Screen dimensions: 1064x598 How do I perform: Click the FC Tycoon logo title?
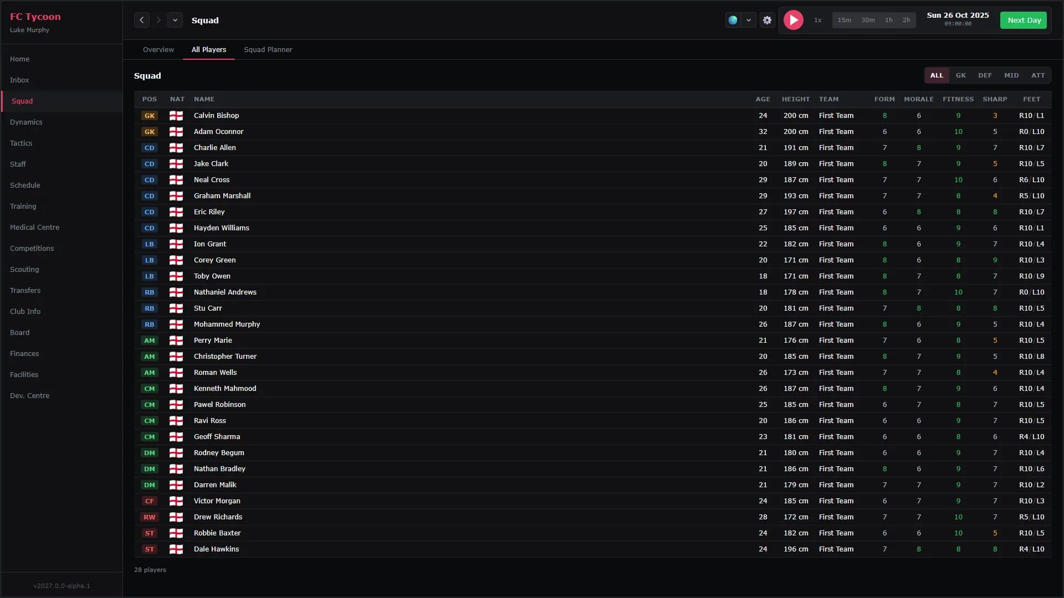pos(35,17)
